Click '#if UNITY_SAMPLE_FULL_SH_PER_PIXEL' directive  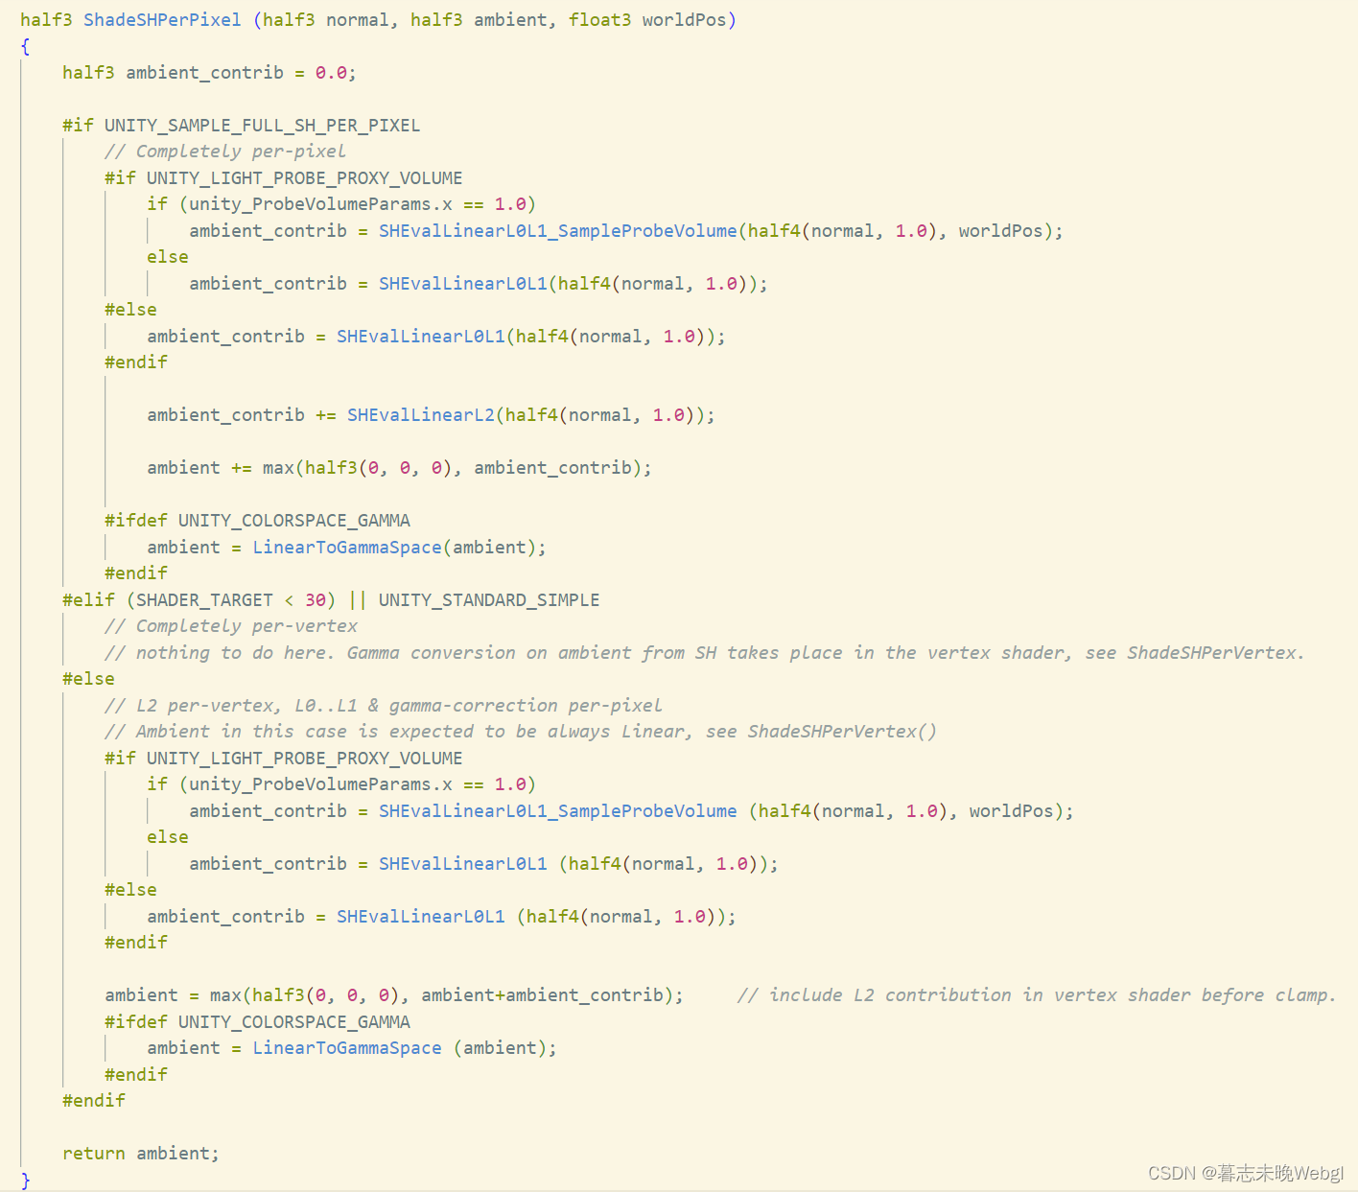coord(241,125)
